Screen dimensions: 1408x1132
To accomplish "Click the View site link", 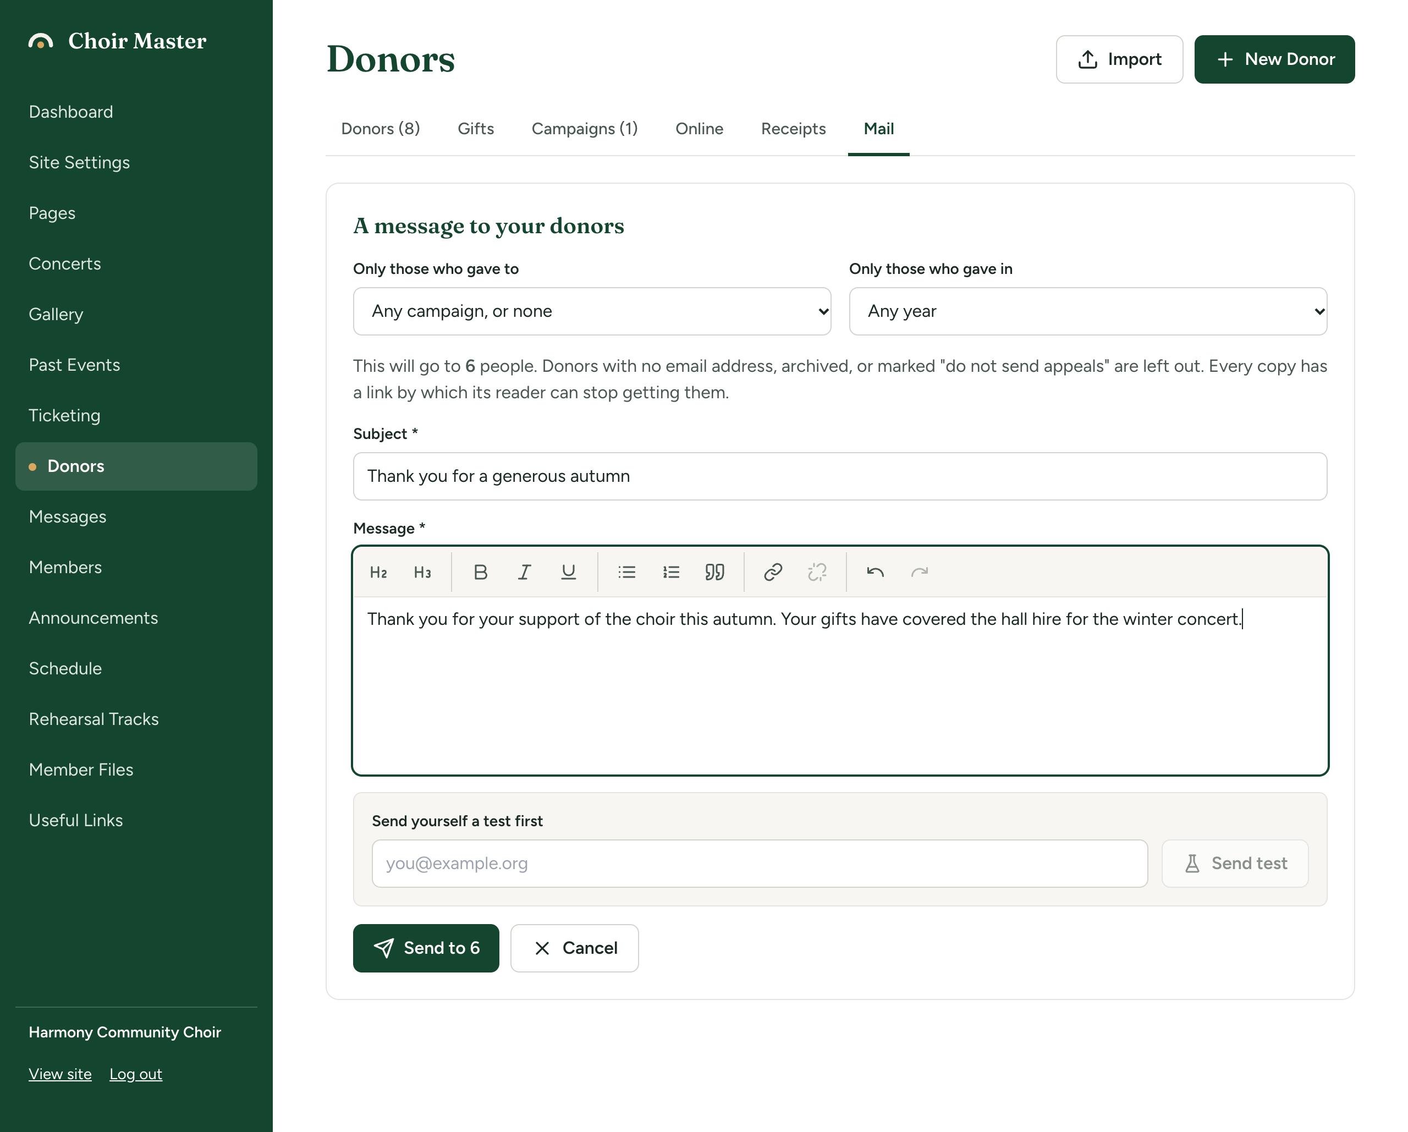I will [x=60, y=1074].
